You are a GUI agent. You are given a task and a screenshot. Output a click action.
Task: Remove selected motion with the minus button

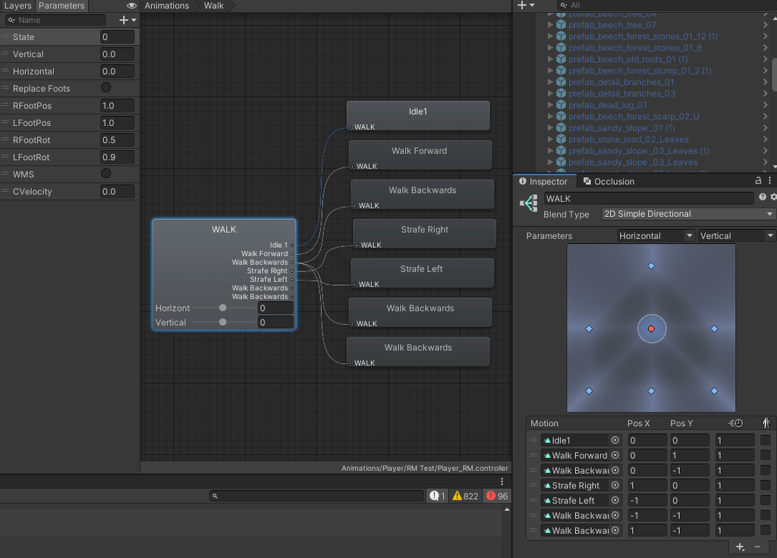pos(759,547)
